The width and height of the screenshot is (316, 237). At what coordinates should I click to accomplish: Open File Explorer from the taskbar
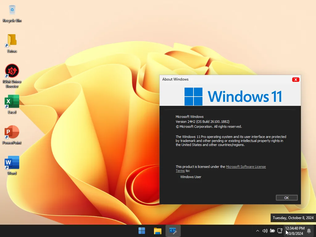[158, 231]
